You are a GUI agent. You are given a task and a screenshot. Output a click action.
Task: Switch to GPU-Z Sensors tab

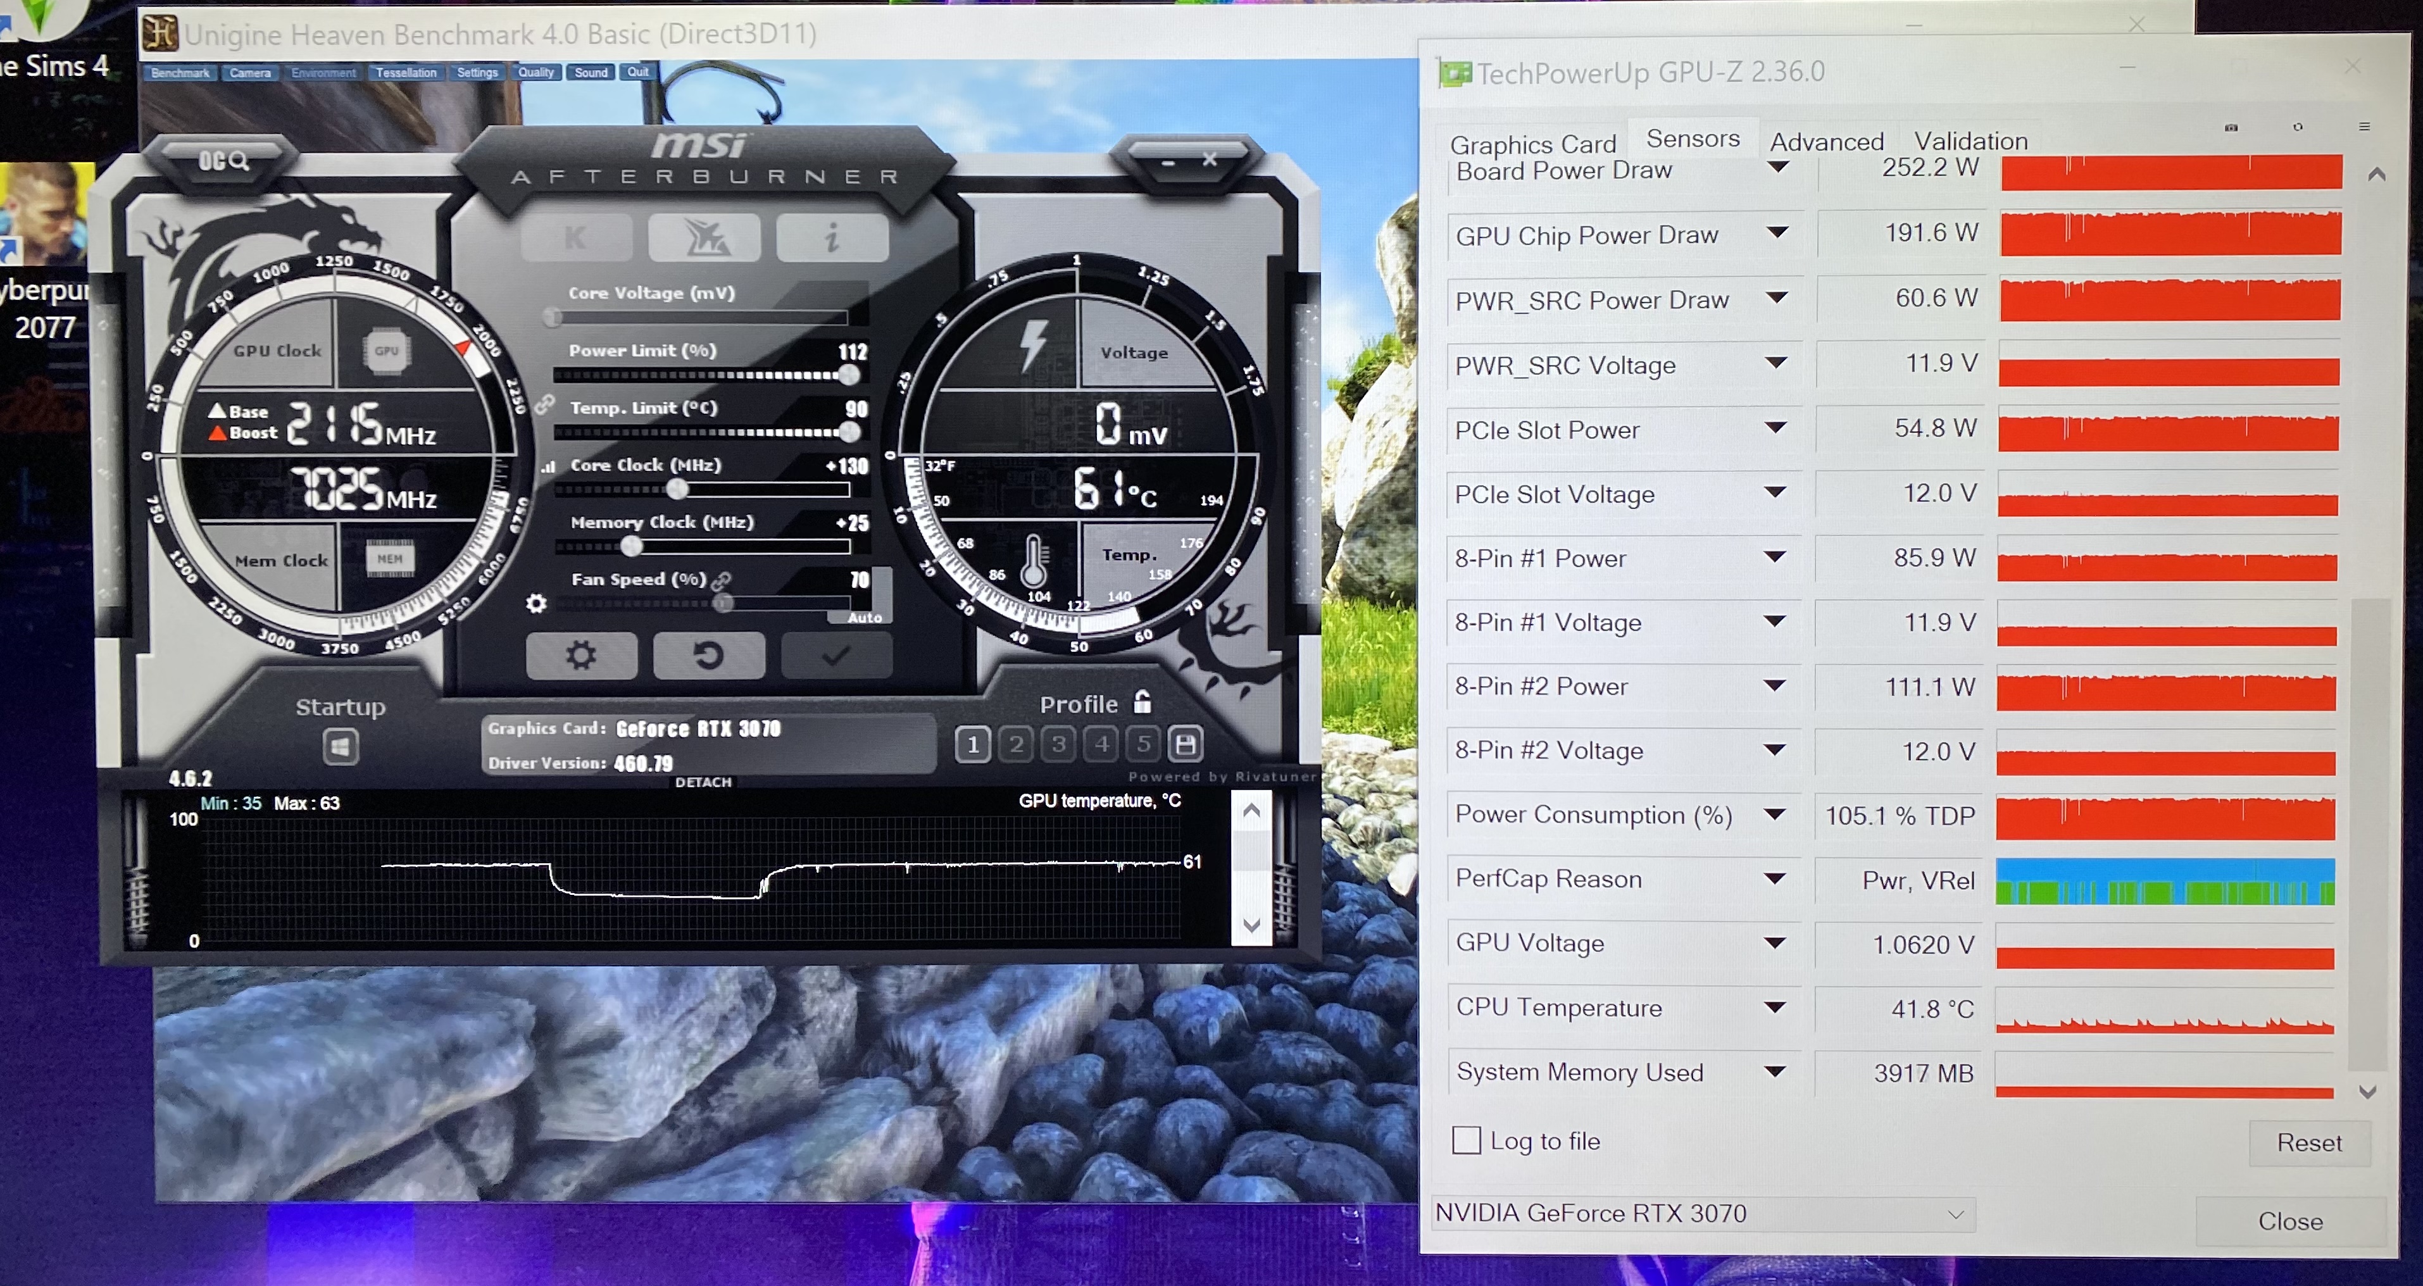coord(1693,139)
